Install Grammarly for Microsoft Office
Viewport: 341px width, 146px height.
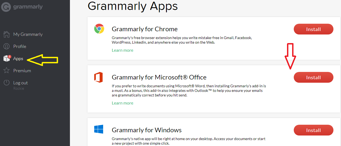pyautogui.click(x=313, y=77)
